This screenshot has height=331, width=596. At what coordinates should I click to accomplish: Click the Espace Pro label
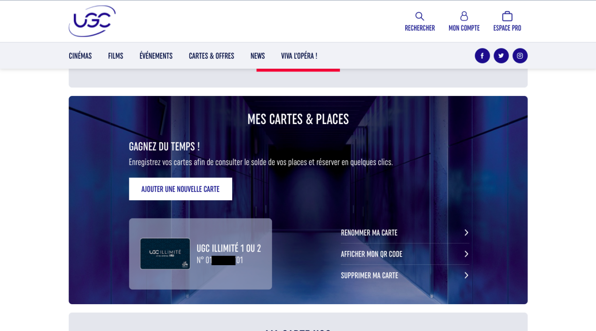coord(507,28)
